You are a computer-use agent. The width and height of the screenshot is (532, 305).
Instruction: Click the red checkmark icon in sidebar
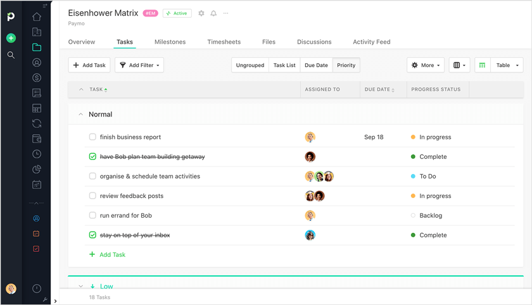tap(36, 249)
